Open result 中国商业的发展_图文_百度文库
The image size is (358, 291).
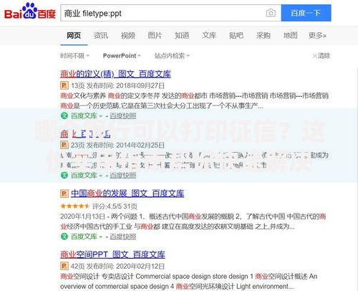pos(127,194)
